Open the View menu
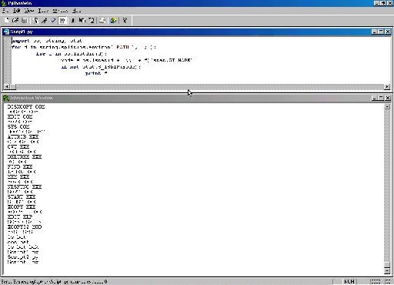 click(29, 11)
